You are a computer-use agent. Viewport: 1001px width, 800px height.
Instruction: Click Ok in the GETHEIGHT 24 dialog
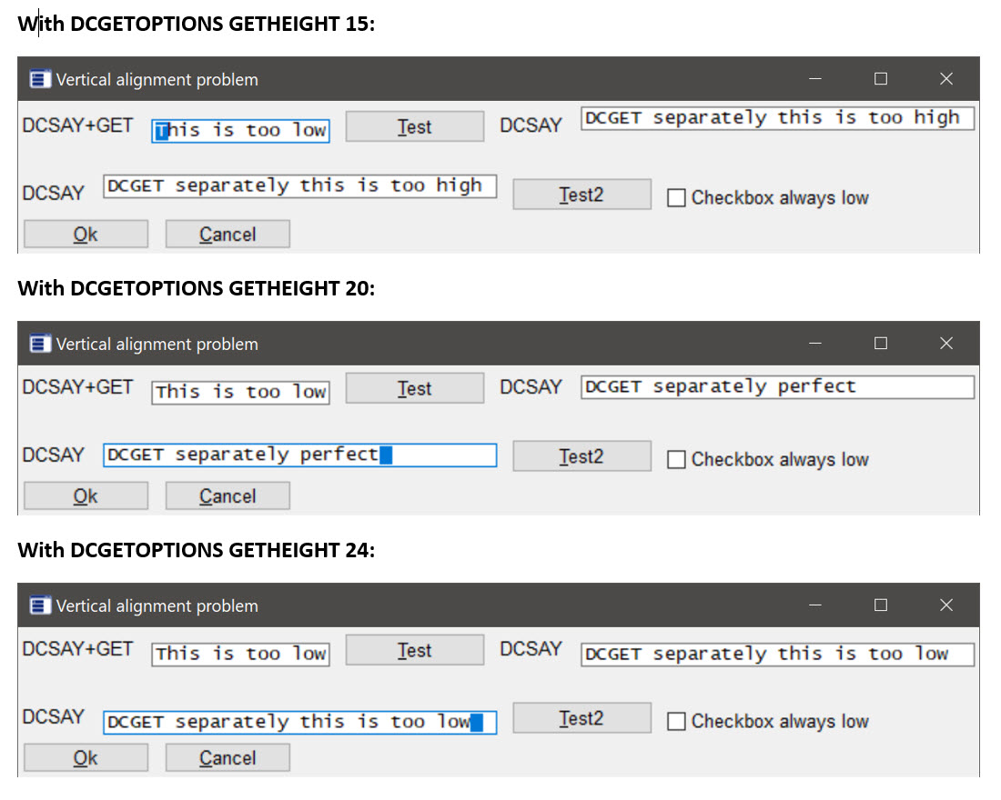tap(86, 758)
